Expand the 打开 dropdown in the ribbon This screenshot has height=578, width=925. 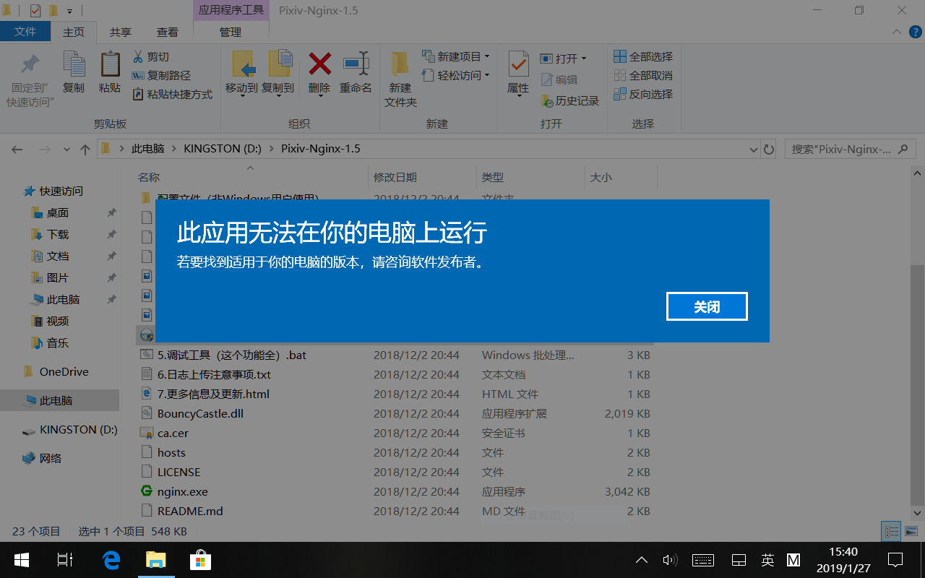[583, 59]
